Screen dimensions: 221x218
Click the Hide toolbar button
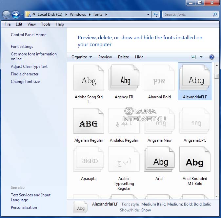click(x=139, y=57)
